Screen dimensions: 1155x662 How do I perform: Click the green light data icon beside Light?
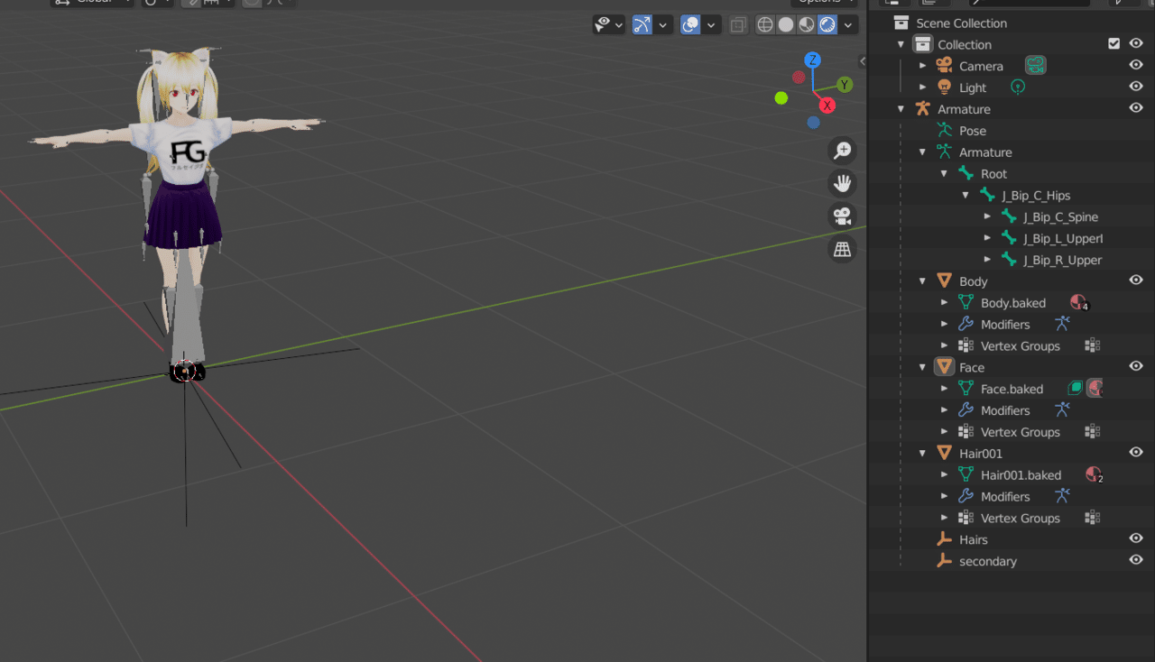[1018, 87]
